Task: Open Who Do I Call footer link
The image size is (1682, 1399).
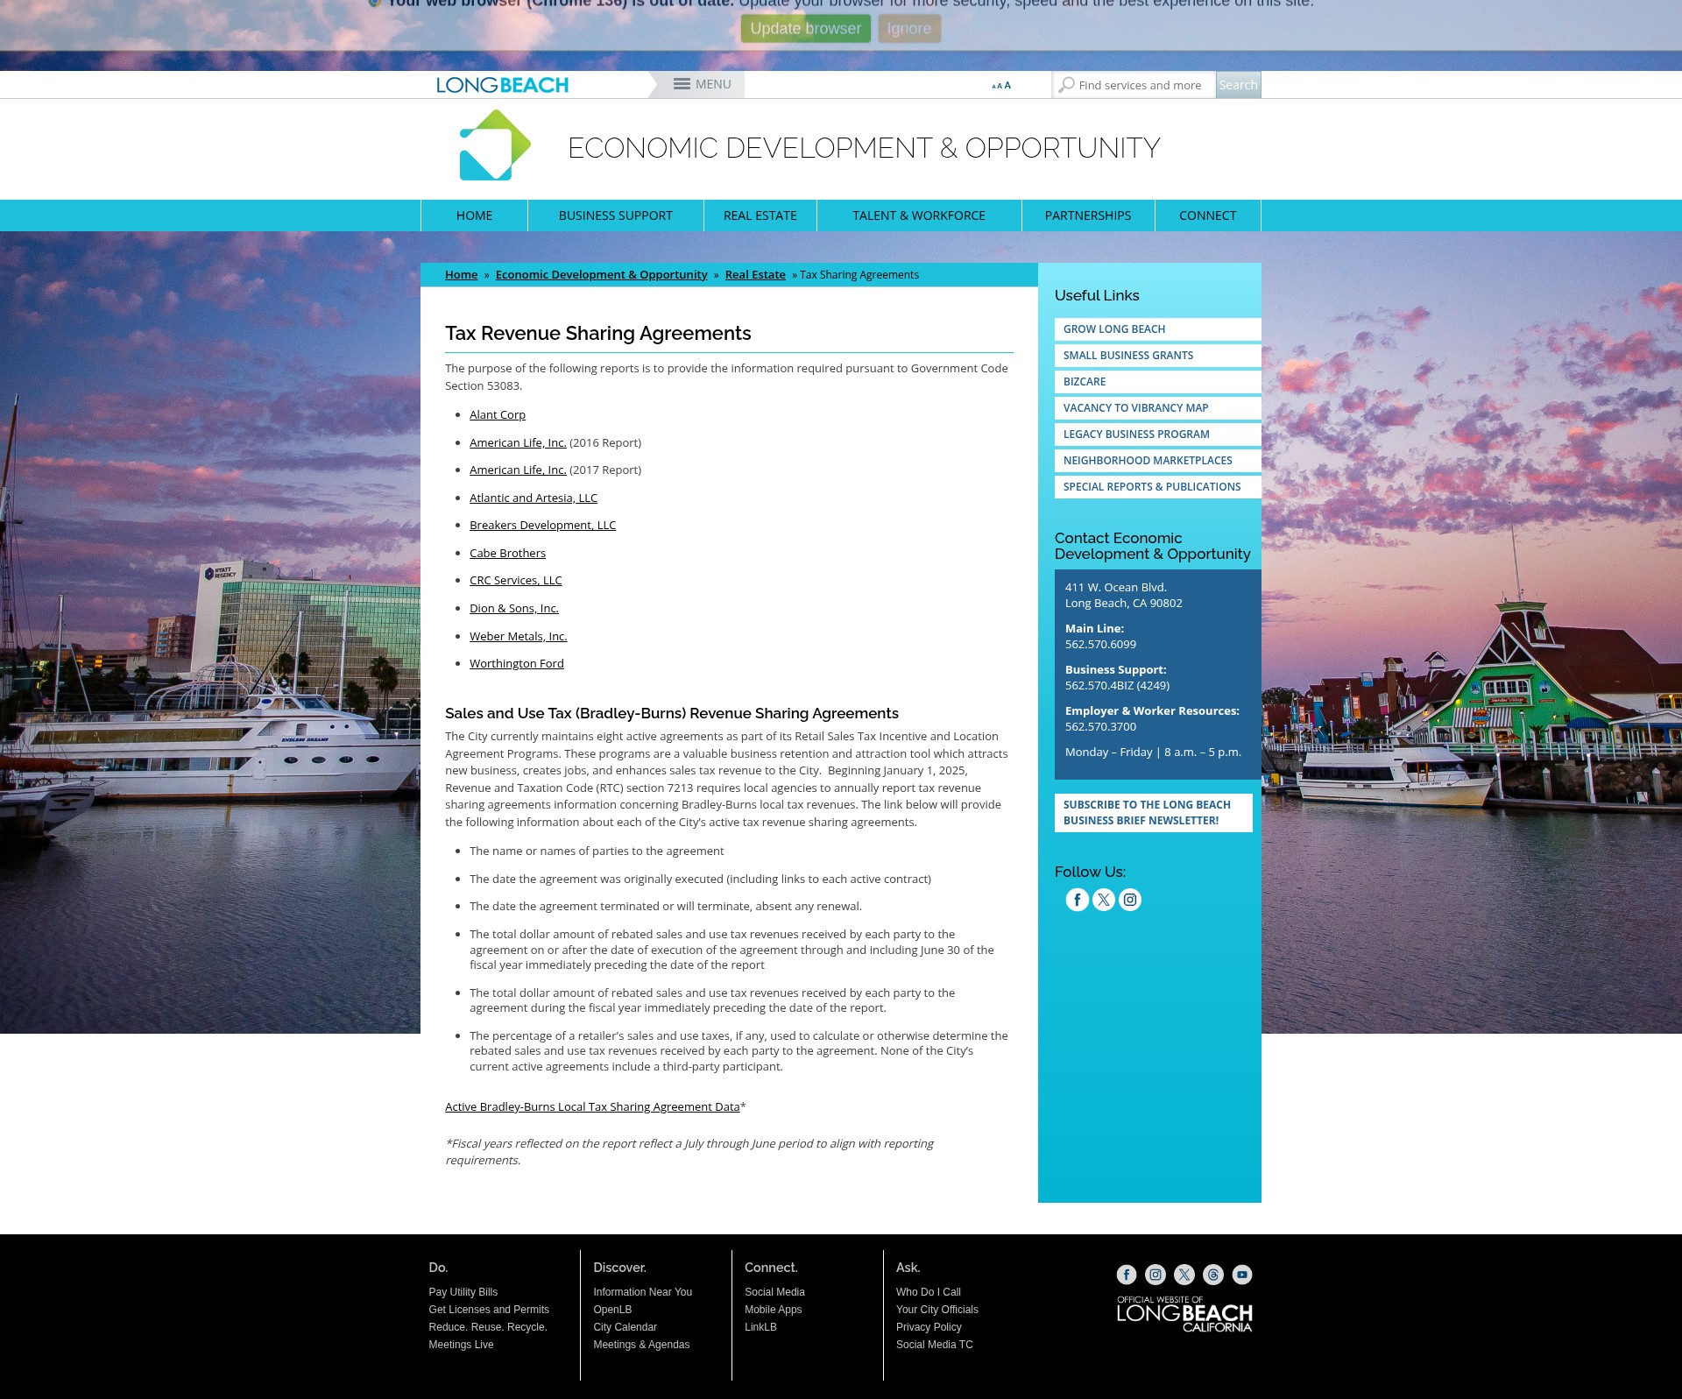Action: [929, 1292]
